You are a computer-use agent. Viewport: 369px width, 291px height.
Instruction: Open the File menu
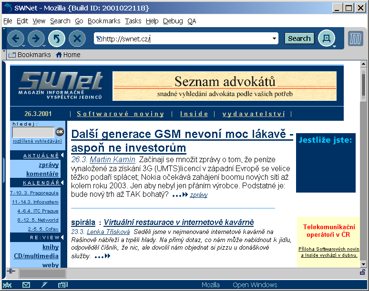[8, 21]
